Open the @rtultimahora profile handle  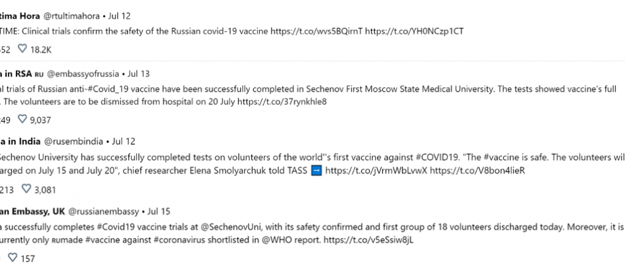[71, 17]
